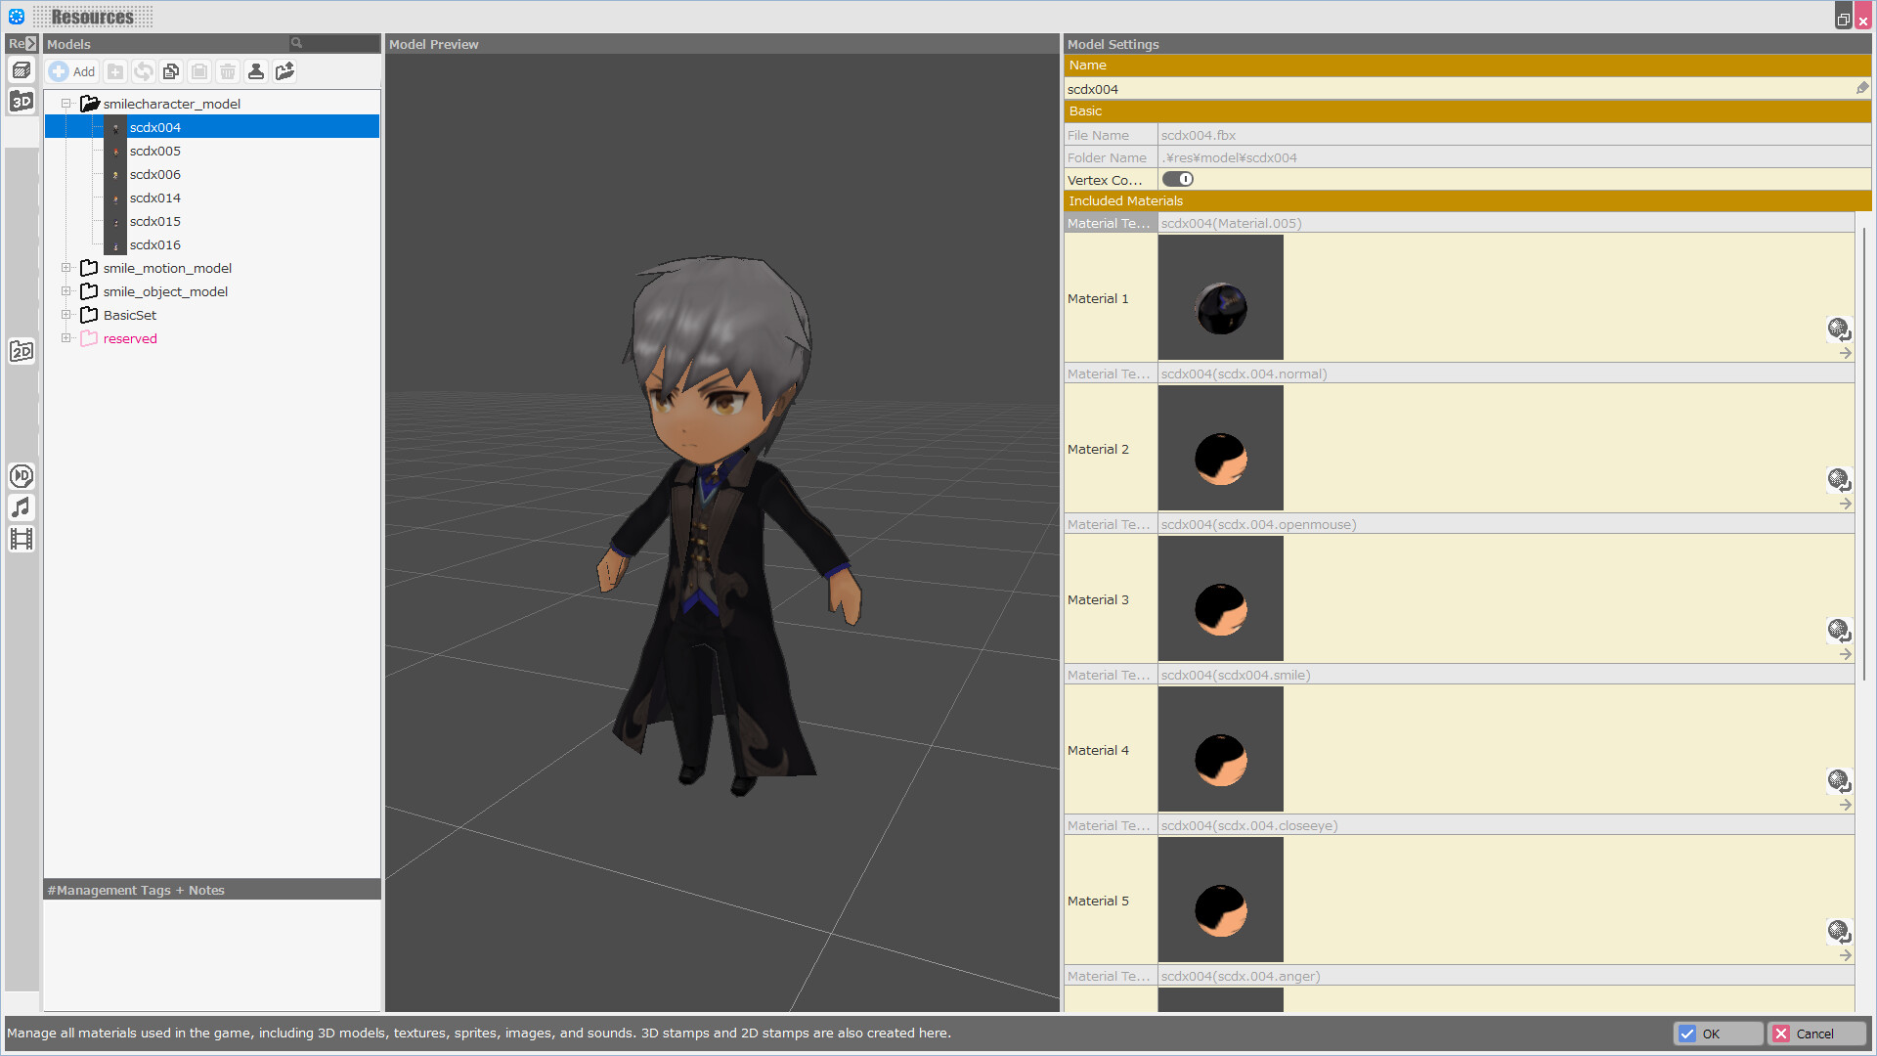Image resolution: width=1877 pixels, height=1056 pixels.
Task: Toggle the pin icon beside the Name field
Action: coord(1862,88)
